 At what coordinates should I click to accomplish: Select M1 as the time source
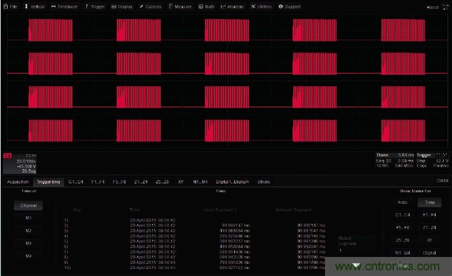(x=29, y=218)
